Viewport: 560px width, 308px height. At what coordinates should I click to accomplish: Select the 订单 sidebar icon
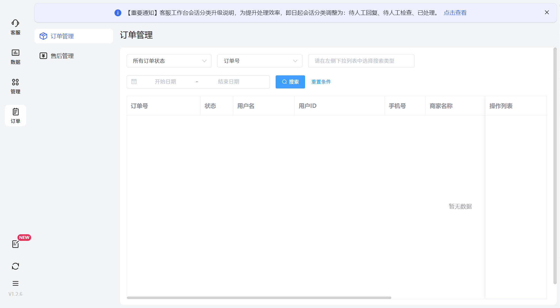[15, 115]
